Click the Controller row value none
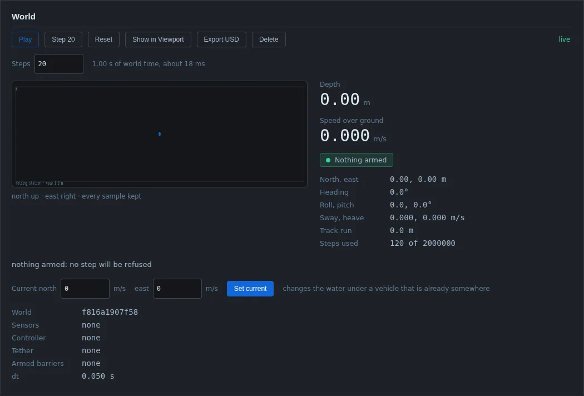Image resolution: width=584 pixels, height=396 pixels. (x=91, y=338)
